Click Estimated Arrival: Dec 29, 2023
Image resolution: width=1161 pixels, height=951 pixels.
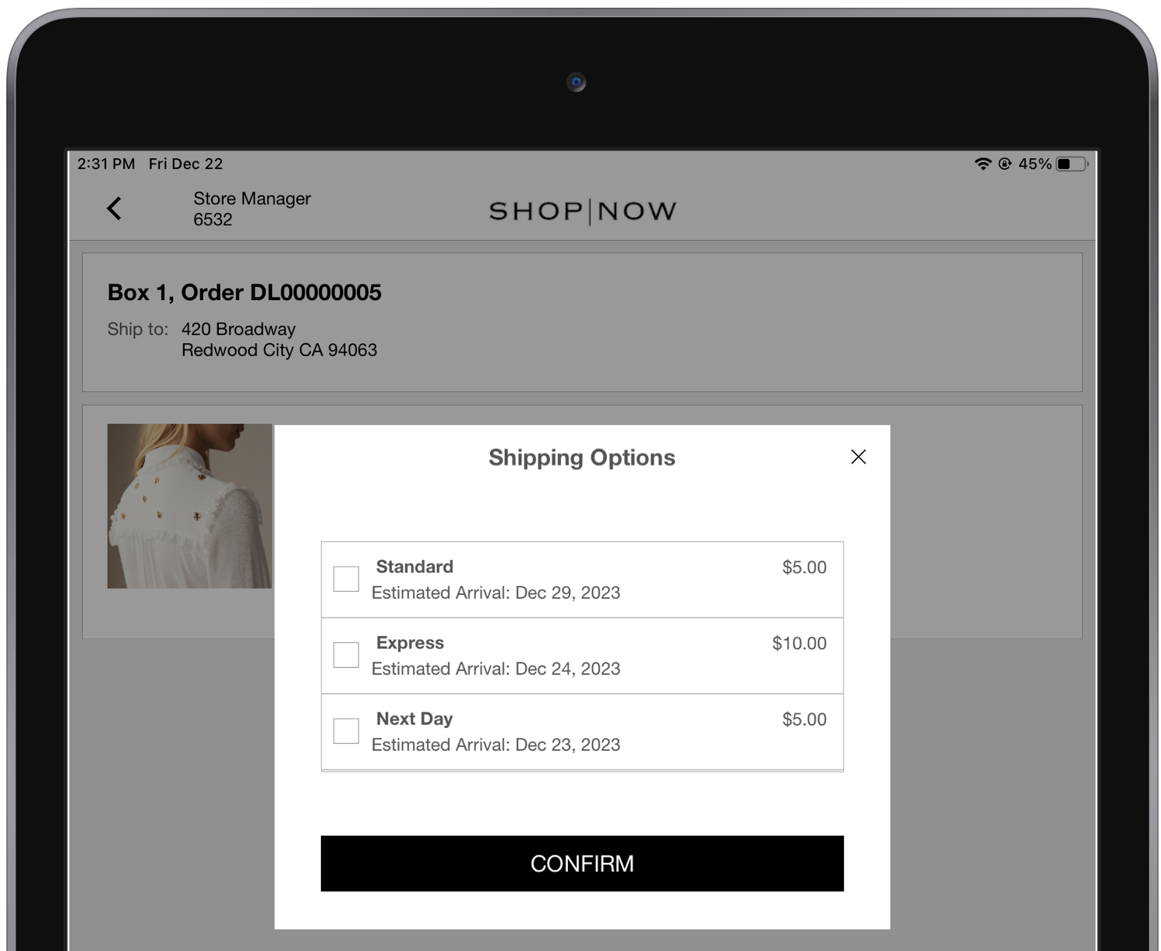coord(496,592)
